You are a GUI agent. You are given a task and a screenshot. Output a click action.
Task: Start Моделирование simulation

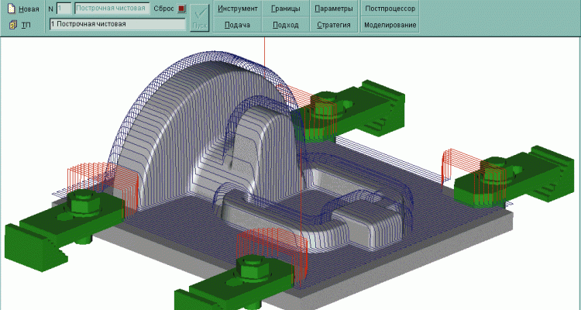tap(390, 25)
